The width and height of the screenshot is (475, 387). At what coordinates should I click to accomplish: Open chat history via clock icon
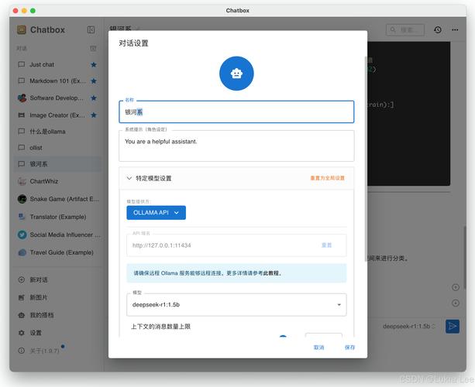click(438, 29)
